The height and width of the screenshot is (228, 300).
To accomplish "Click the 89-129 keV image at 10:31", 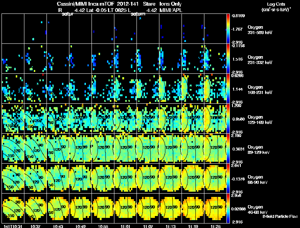I will [13, 148].
